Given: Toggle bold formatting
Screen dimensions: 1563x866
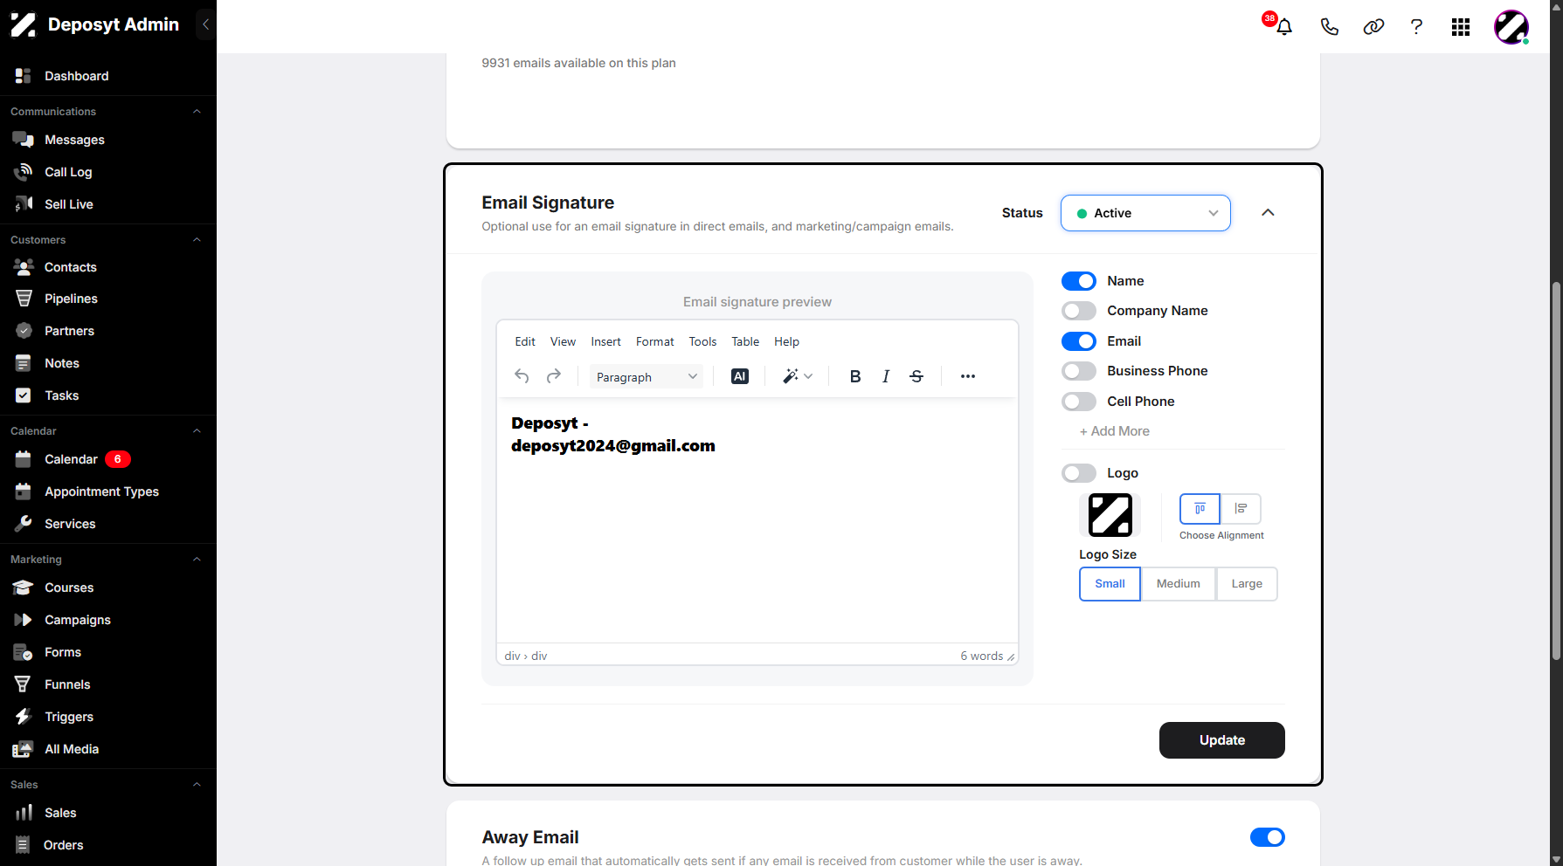Looking at the screenshot, I should click(x=855, y=376).
